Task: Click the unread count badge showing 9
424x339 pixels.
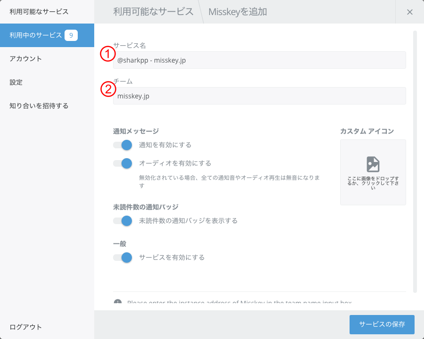Action: click(x=71, y=35)
